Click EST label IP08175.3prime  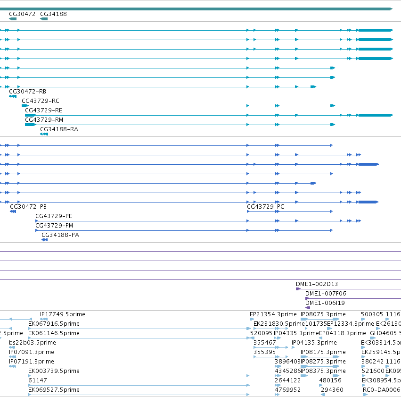click(x=323, y=352)
